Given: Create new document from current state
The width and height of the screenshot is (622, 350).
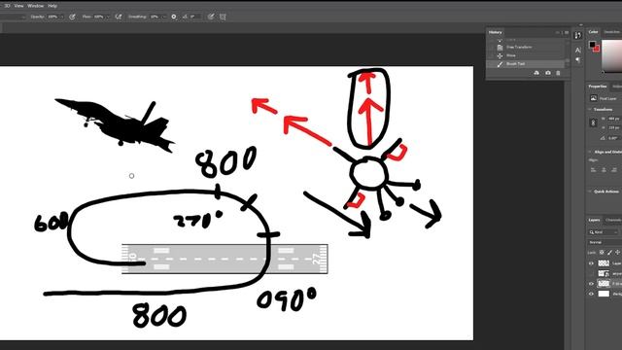Looking at the screenshot, I should point(536,73).
